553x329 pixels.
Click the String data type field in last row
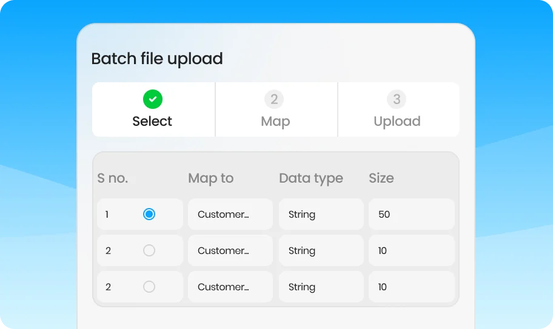[321, 287]
